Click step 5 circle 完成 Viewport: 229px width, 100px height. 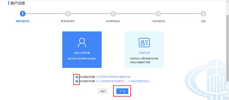point(203,14)
